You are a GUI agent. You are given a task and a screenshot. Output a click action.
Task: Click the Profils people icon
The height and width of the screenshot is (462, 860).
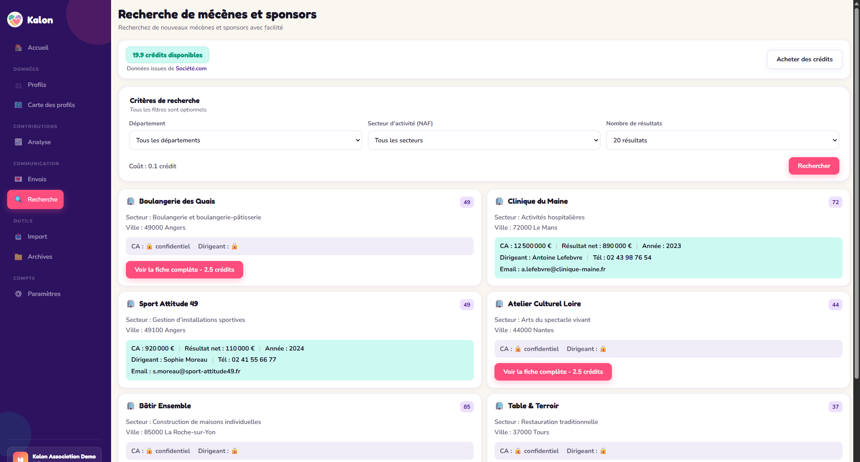[18, 85]
